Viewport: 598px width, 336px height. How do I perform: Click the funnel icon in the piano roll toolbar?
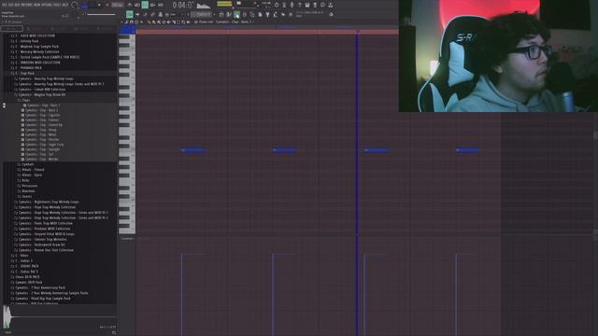[x=267, y=15]
